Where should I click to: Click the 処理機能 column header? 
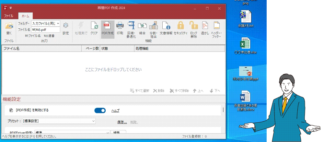(179, 49)
